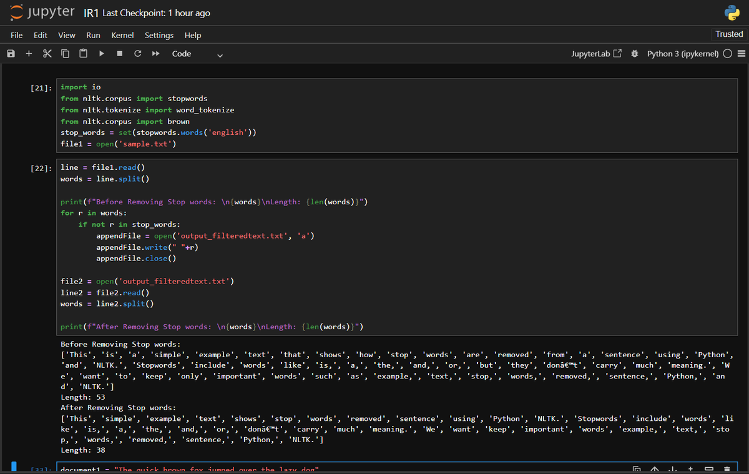Click the file2 = open('output_filteredtext.txt') line
This screenshot has width=749, height=474.
point(147,281)
